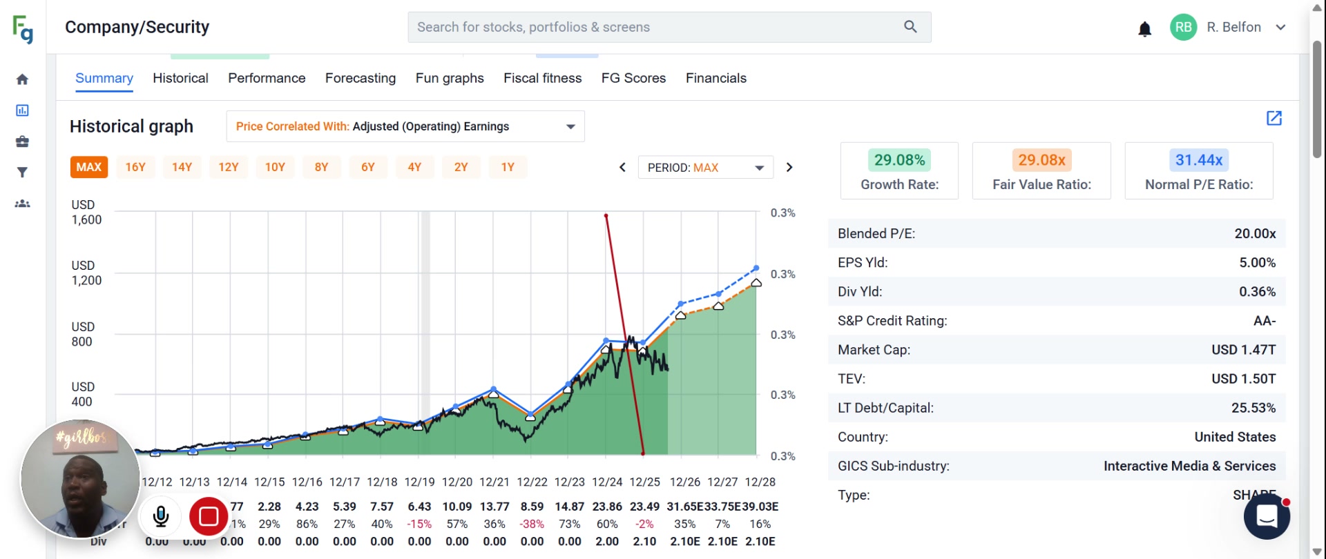Select the 10Y time range
The image size is (1326, 559).
275,167
